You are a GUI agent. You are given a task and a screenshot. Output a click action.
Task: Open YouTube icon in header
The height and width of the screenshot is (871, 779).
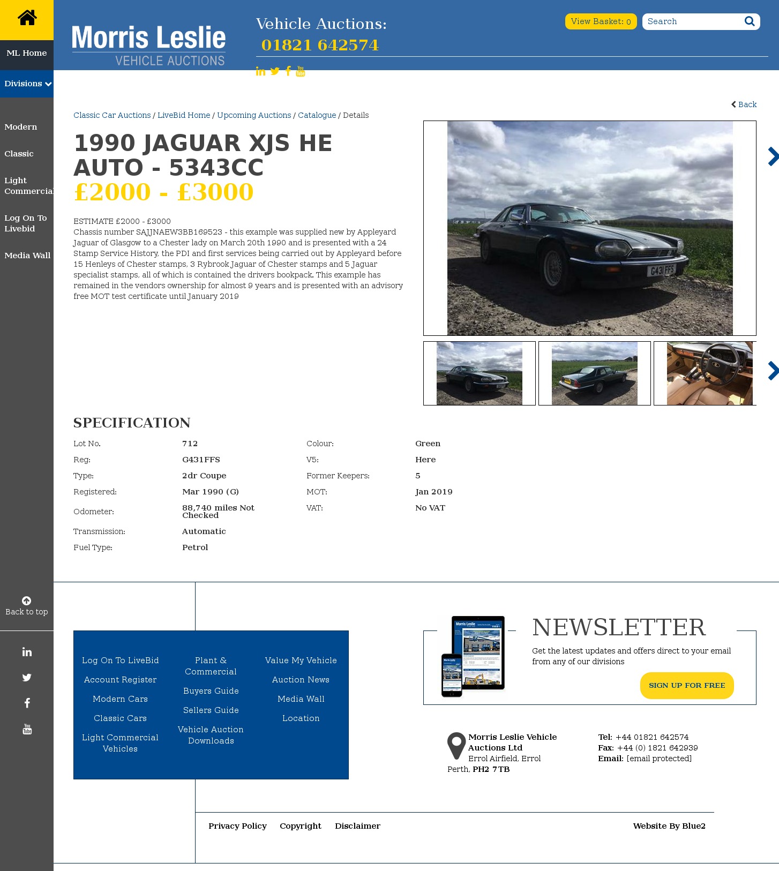[301, 71]
